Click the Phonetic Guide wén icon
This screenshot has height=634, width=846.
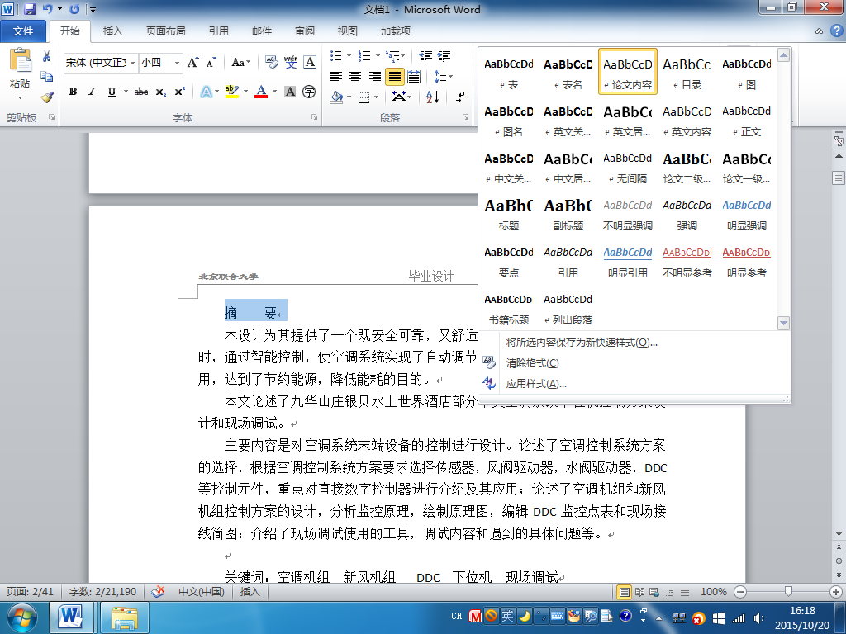291,63
